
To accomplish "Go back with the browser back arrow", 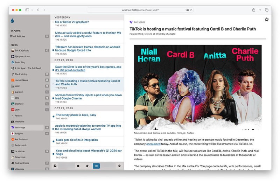I will pos(38,10).
